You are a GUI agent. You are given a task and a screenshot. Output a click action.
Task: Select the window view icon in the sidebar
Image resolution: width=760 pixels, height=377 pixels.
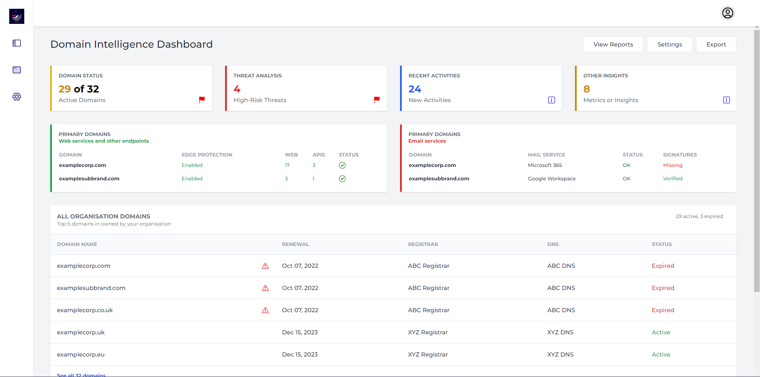[16, 70]
